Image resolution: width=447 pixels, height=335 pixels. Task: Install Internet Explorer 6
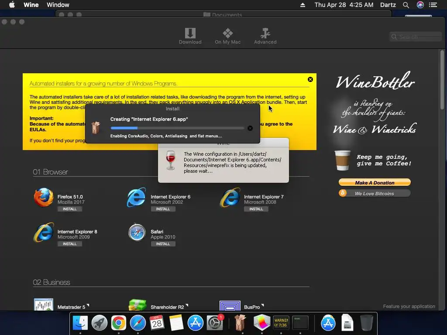click(163, 209)
